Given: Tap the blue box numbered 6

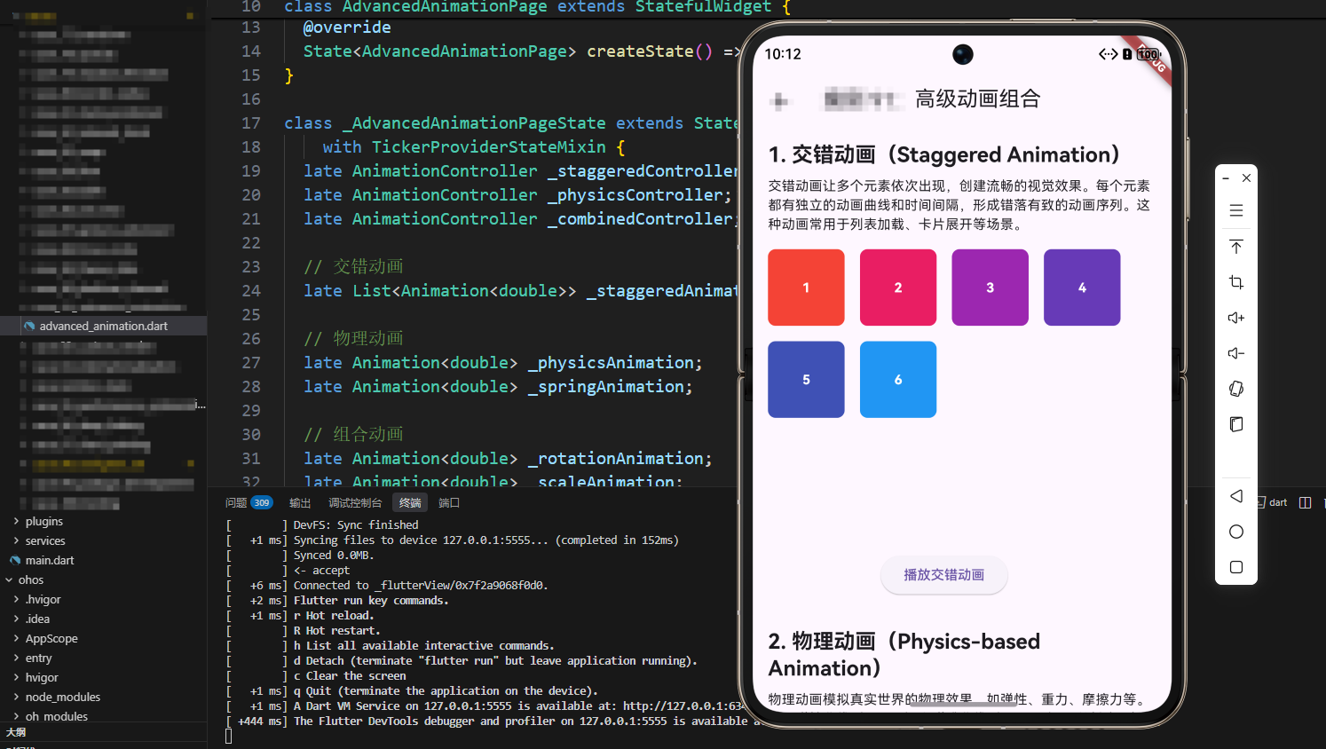Looking at the screenshot, I should coord(898,380).
